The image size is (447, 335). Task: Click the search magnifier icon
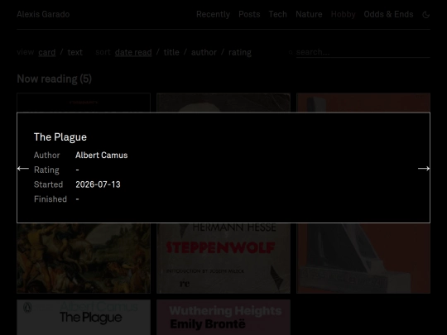coord(291,52)
